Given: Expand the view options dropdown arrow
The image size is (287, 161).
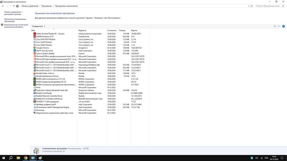Looking at the screenshot, I should [279, 26].
